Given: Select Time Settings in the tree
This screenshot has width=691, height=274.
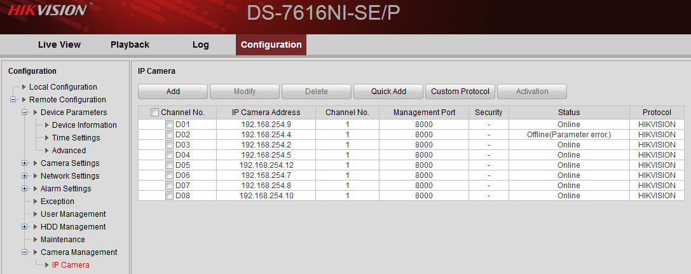Looking at the screenshot, I should [76, 138].
